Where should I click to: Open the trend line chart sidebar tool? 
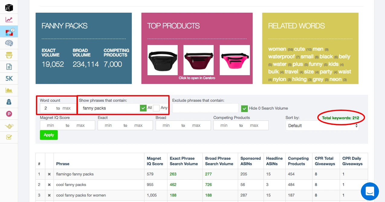pos(9,20)
